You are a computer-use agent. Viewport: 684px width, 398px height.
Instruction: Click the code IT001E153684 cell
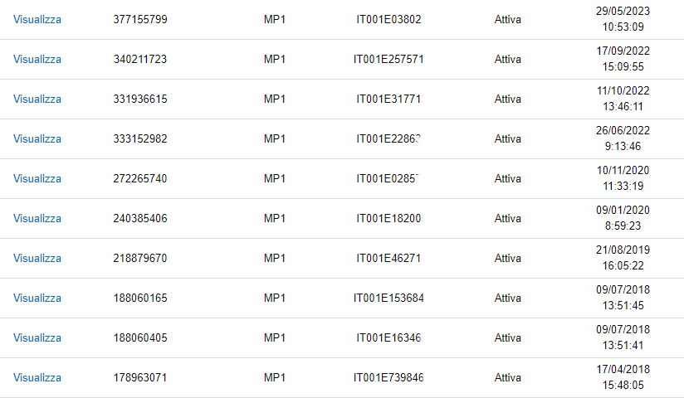[388, 298]
